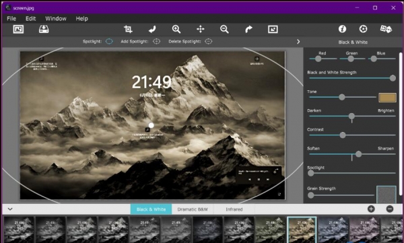The image size is (404, 243).
Task: Select the first preset thumbnail in strip
Action: (19, 230)
